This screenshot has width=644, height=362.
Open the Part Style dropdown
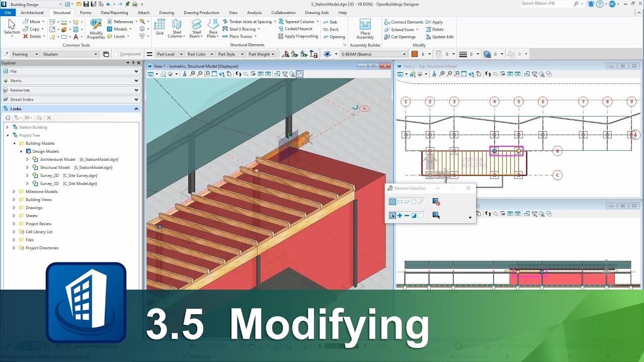(231, 54)
